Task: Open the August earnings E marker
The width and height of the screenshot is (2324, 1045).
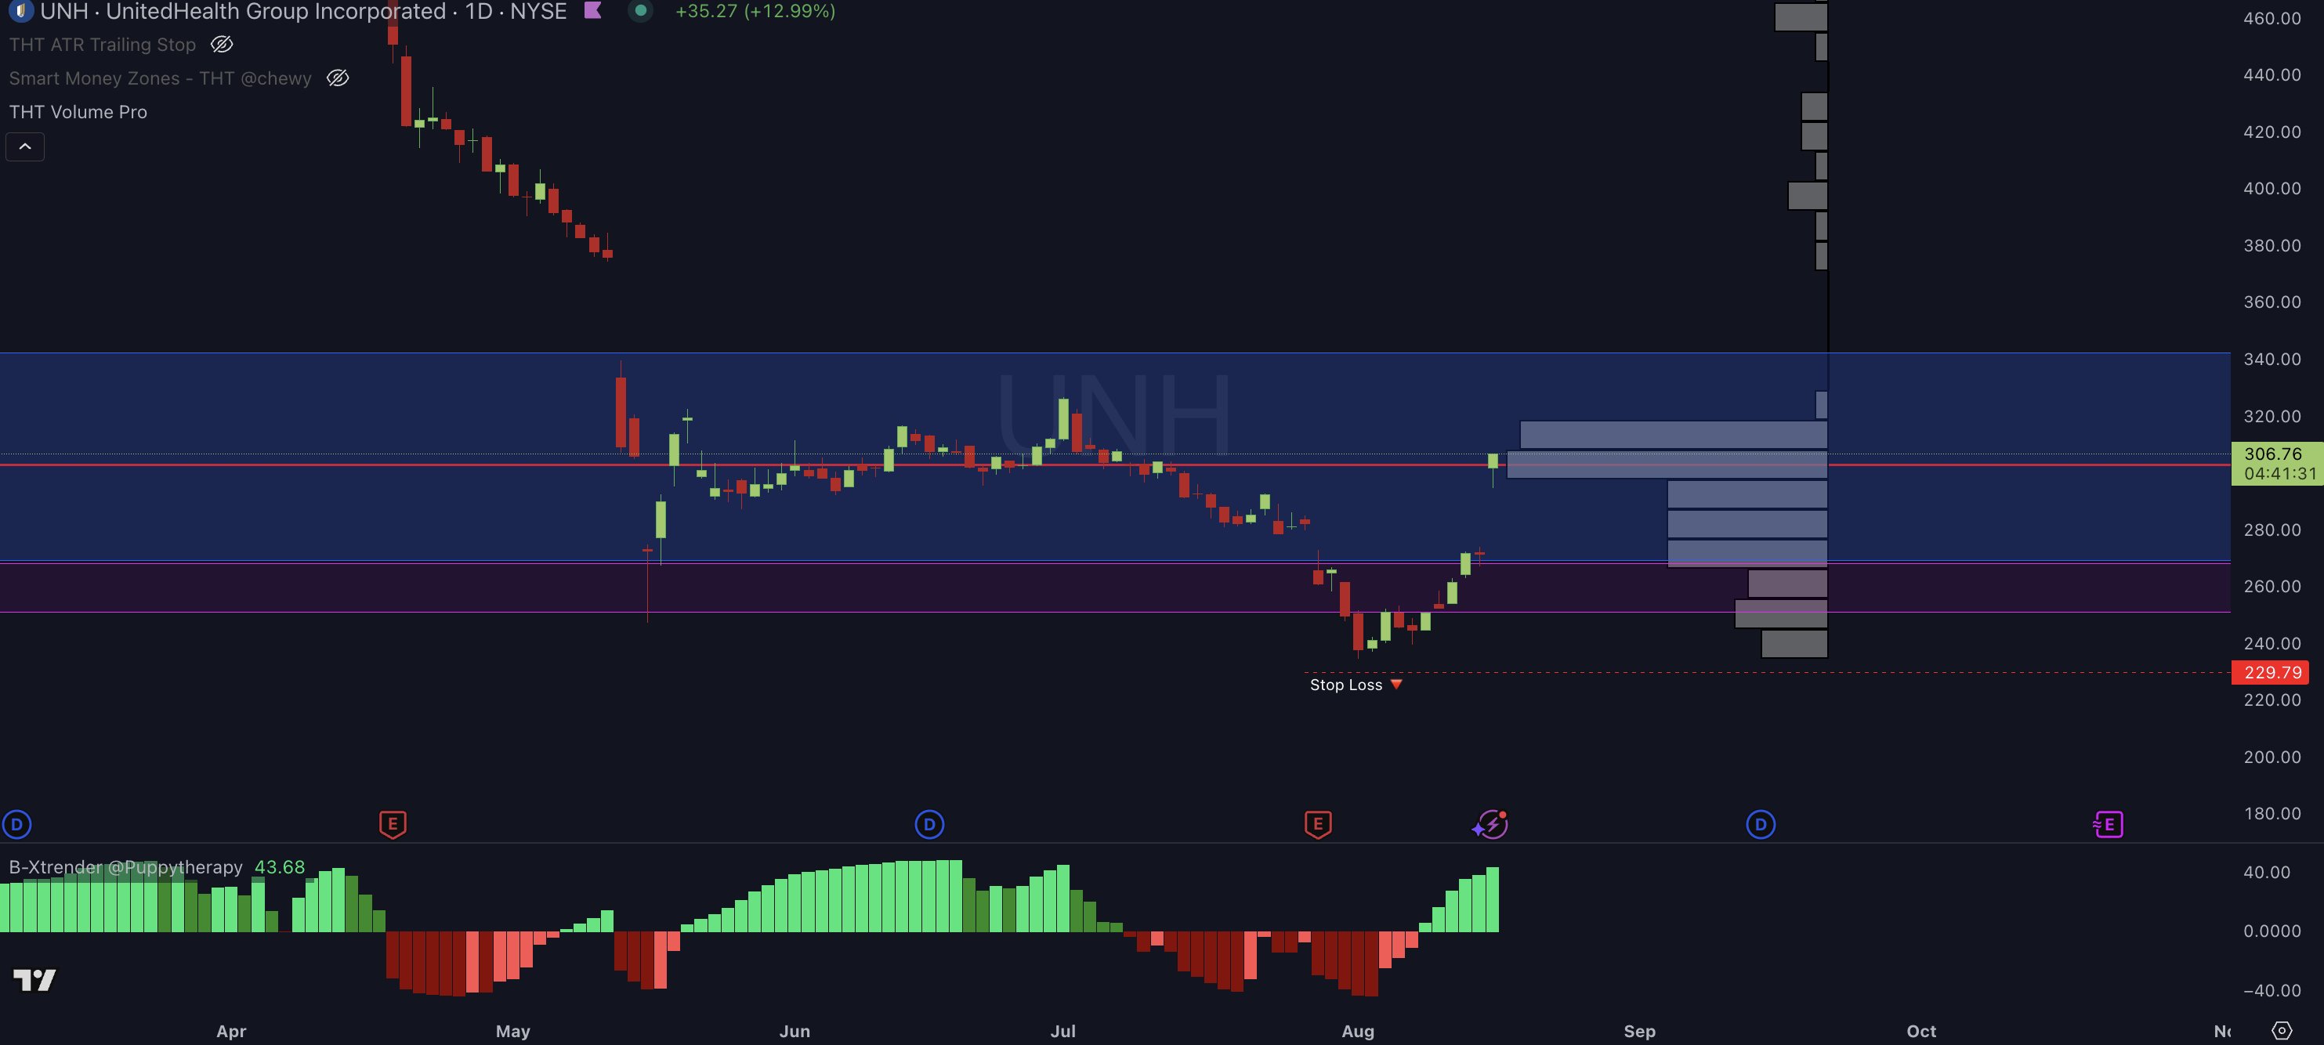Action: pos(1318,824)
